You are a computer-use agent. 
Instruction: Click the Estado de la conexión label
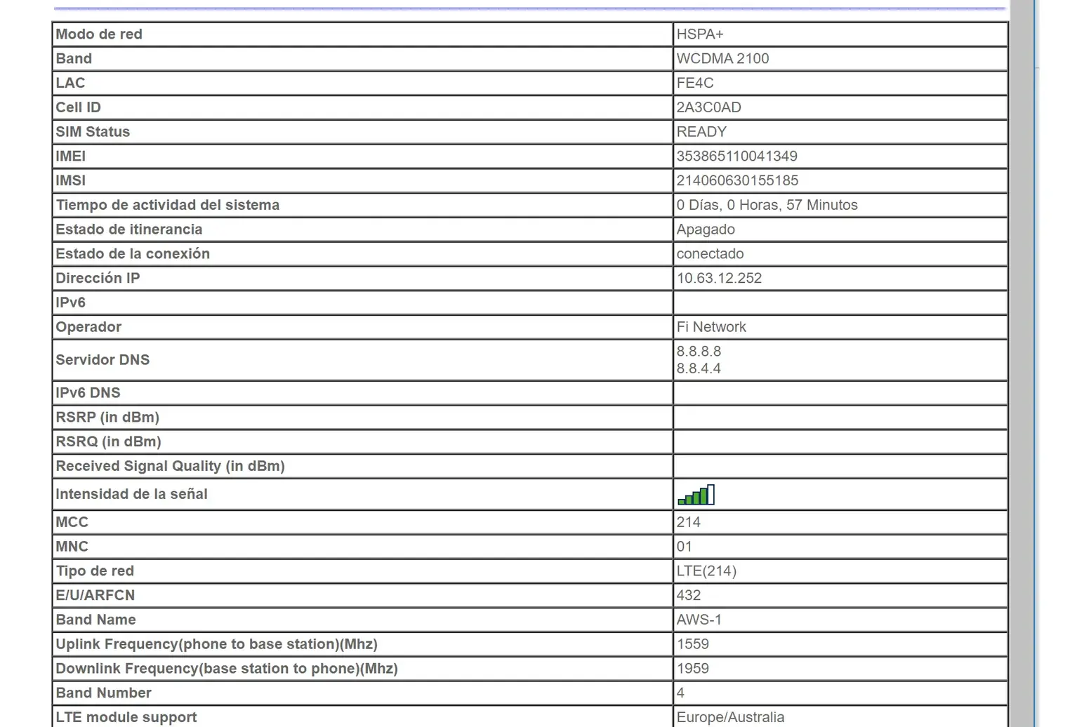[133, 254]
